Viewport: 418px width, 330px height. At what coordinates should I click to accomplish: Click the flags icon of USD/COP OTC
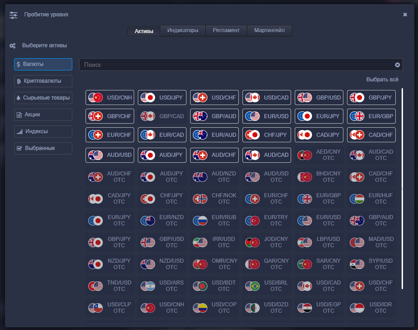(200, 308)
